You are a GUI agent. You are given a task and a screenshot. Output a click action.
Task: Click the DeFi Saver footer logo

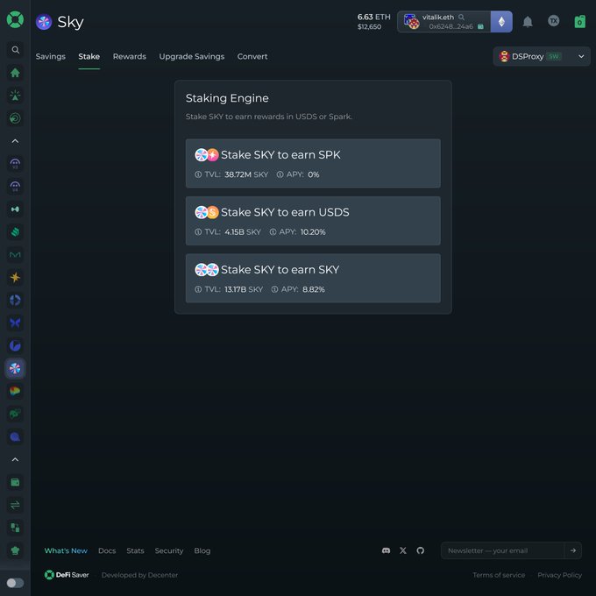point(67,575)
